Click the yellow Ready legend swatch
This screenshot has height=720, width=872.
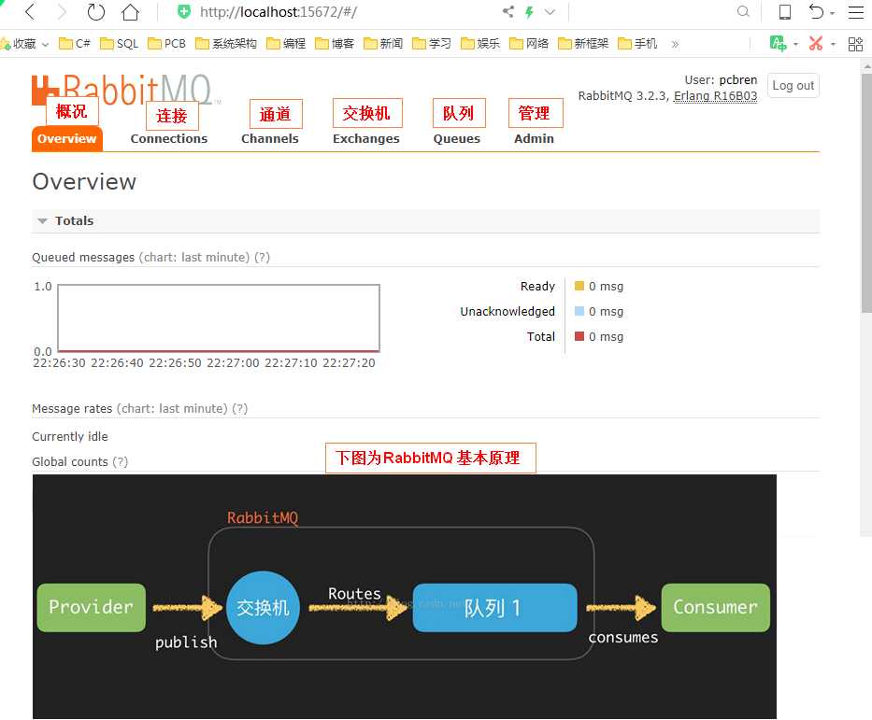pos(579,286)
